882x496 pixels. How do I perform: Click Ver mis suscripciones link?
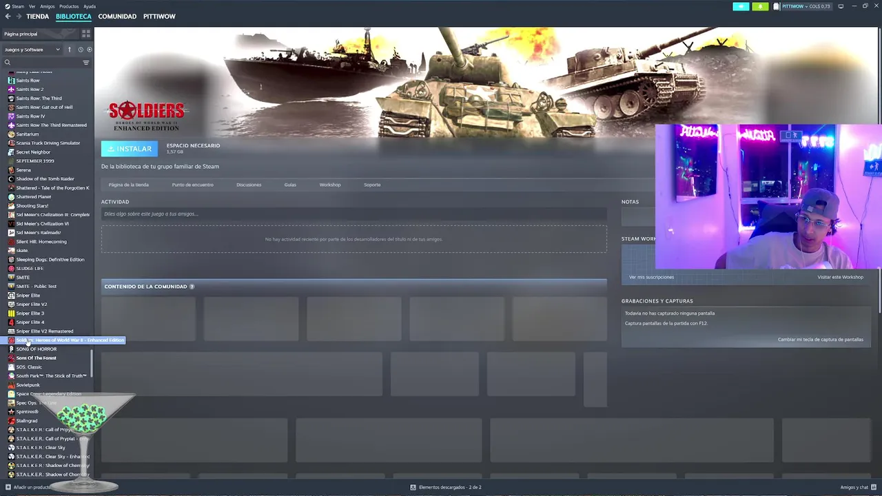click(x=651, y=277)
